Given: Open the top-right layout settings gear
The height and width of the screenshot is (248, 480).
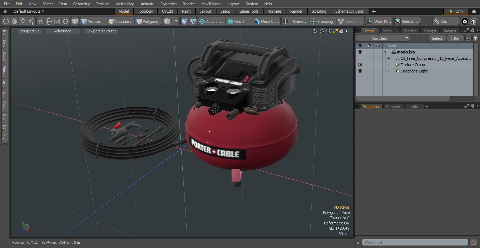Looking at the screenshot, I should tap(474, 11).
